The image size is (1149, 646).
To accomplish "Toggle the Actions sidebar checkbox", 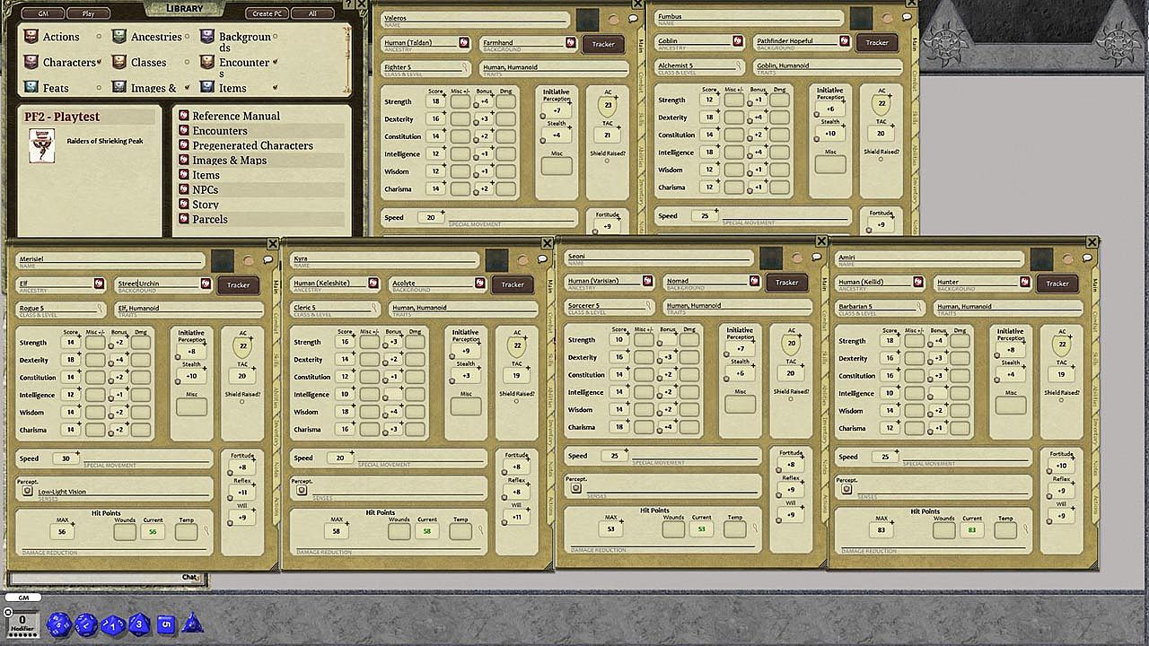I will (x=99, y=37).
